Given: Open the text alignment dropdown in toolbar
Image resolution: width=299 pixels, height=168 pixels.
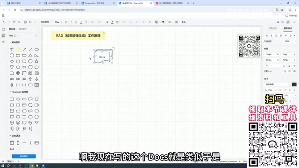Looking at the screenshot, I should pyautogui.click(x=100, y=22).
